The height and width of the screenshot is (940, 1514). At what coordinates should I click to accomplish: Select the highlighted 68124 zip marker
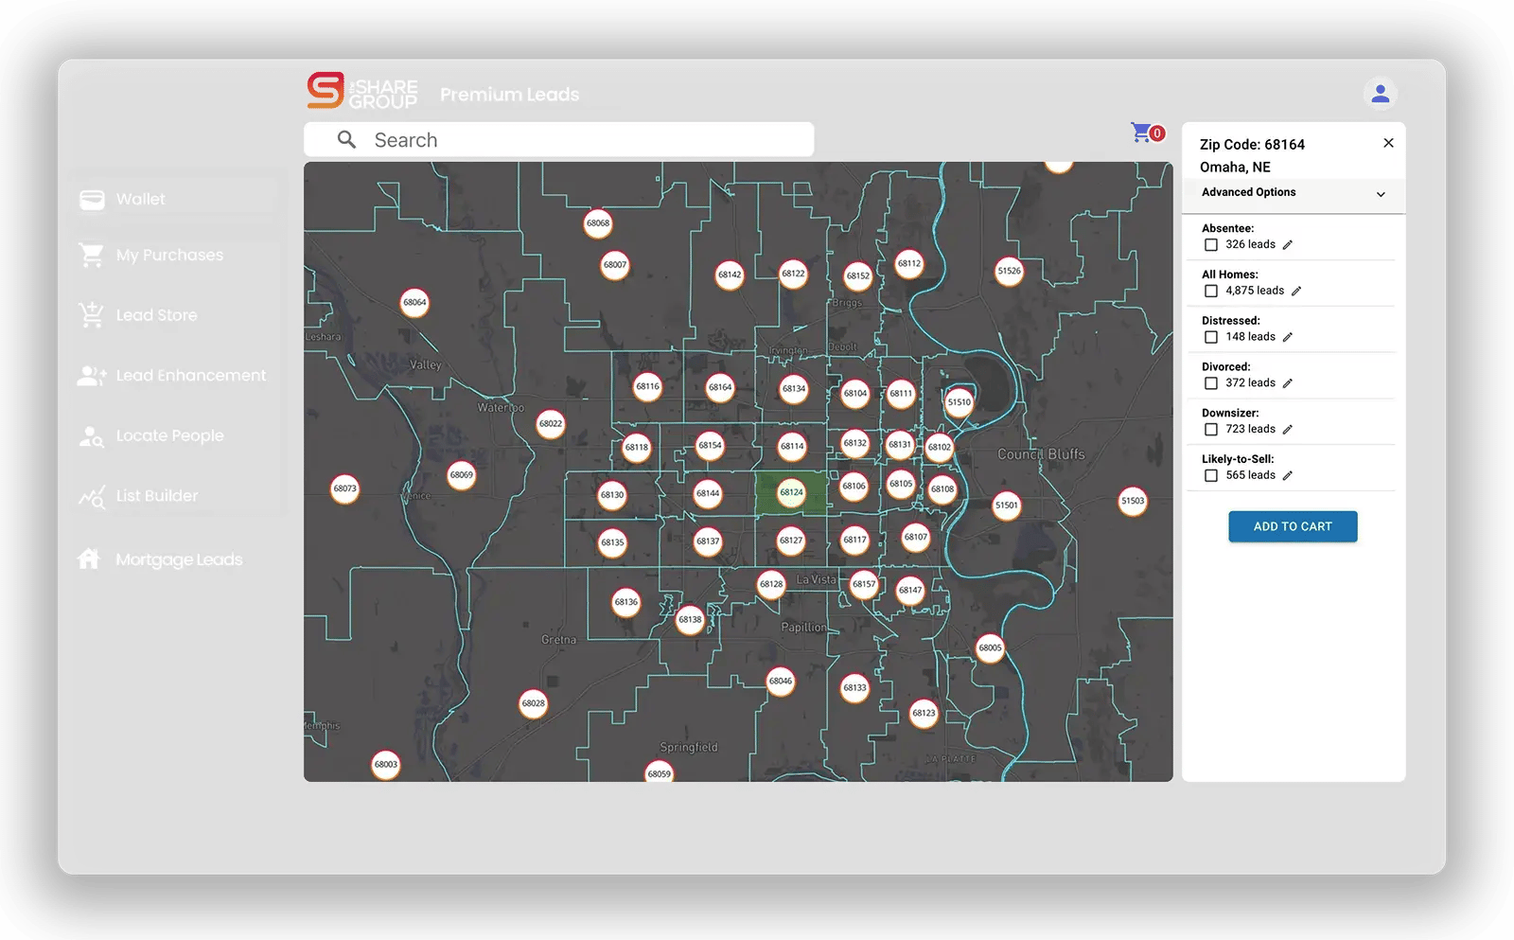pyautogui.click(x=791, y=492)
